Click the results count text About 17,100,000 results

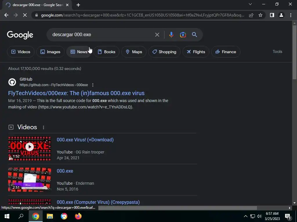(x=45, y=69)
